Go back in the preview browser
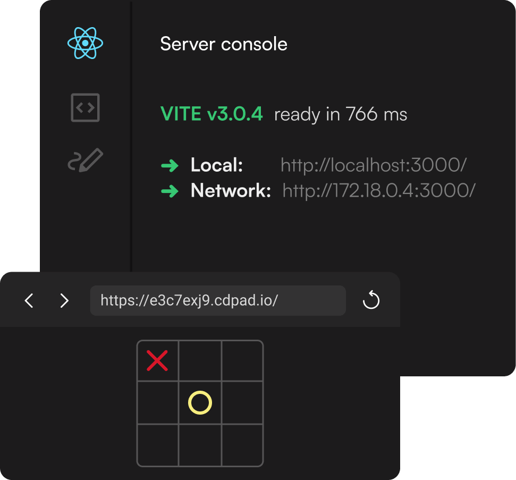This screenshot has height=480, width=516. coord(29,301)
